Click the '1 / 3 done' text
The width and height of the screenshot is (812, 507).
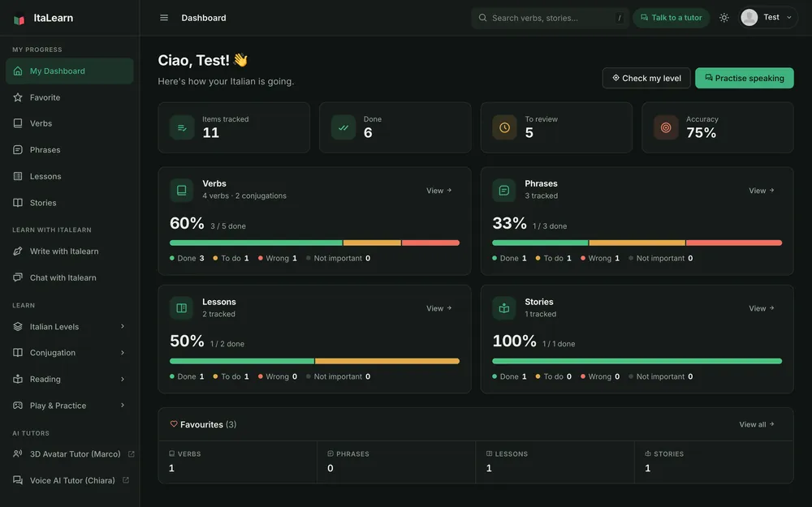[x=550, y=226]
